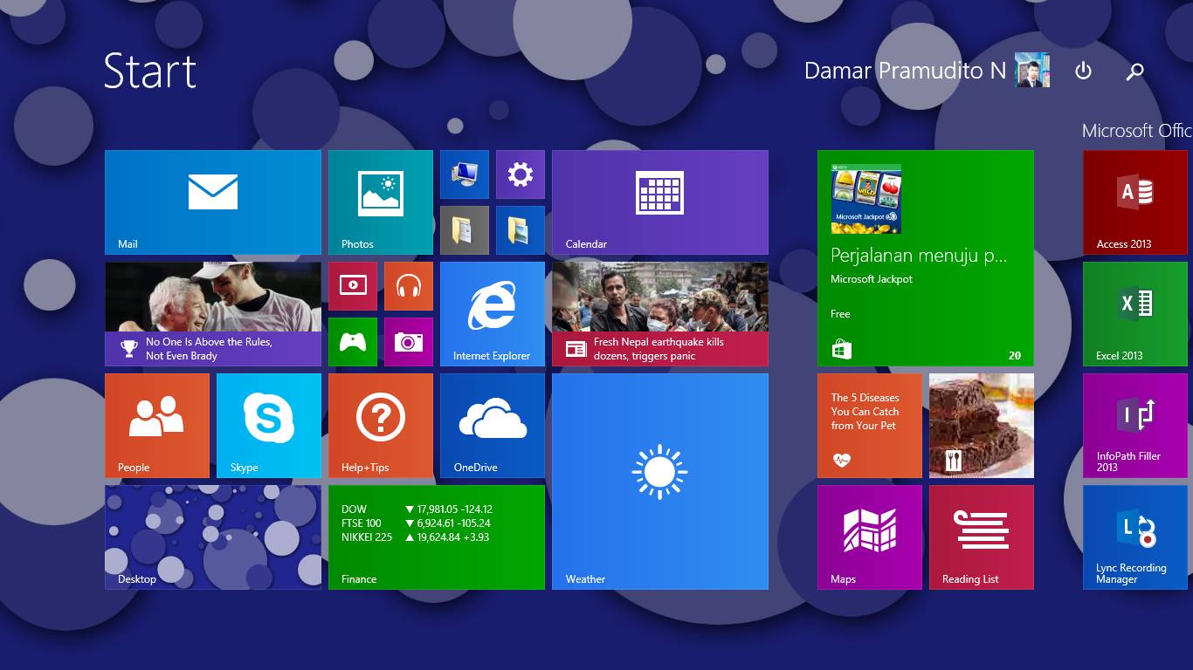Open the Reading List tile
Viewport: 1193px width, 670px height.
pos(982,537)
